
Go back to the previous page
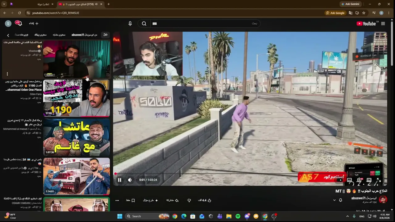(5, 13)
